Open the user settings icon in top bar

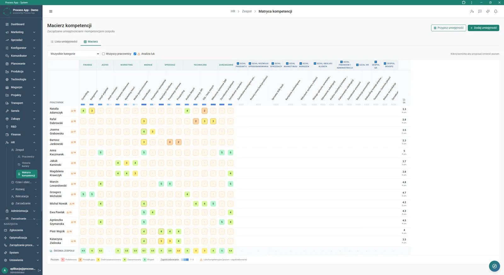(472, 11)
